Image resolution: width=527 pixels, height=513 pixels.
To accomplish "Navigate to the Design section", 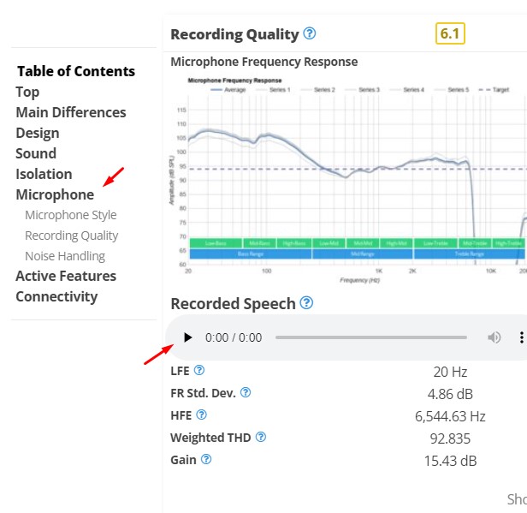I will (x=38, y=133).
